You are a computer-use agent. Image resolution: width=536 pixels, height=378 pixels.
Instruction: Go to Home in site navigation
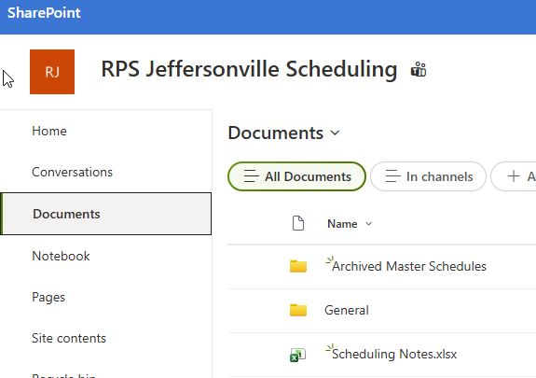(x=49, y=131)
